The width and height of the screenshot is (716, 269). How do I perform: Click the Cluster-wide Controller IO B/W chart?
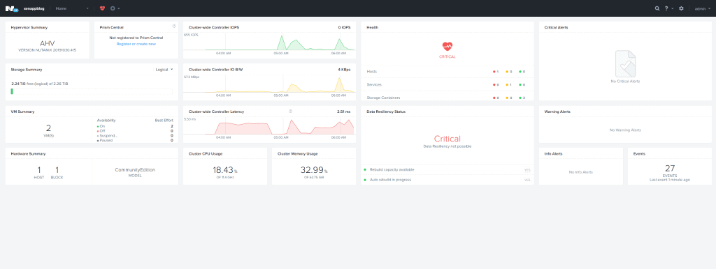269,86
